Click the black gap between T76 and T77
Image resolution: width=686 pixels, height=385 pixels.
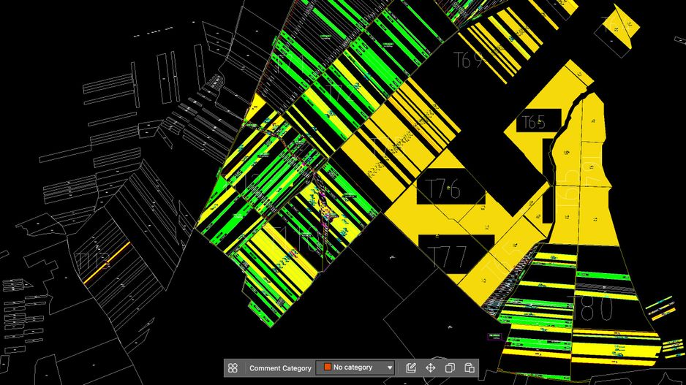450,223
